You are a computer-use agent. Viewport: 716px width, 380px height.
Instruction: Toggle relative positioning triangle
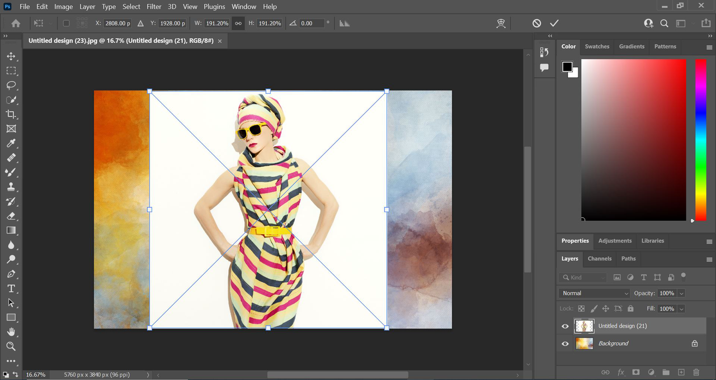tap(140, 23)
